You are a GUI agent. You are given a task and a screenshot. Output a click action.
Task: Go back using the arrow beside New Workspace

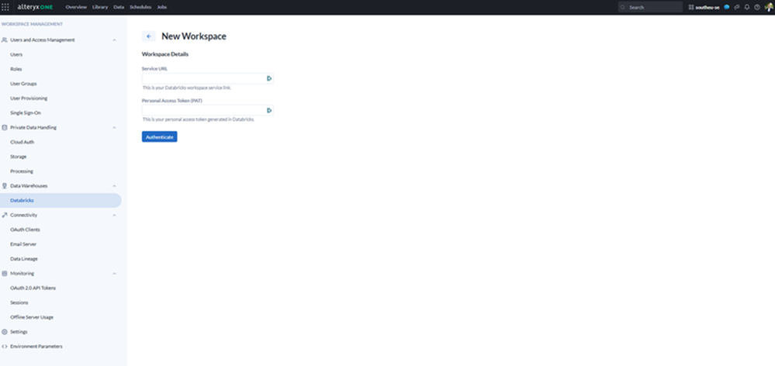pyautogui.click(x=149, y=36)
